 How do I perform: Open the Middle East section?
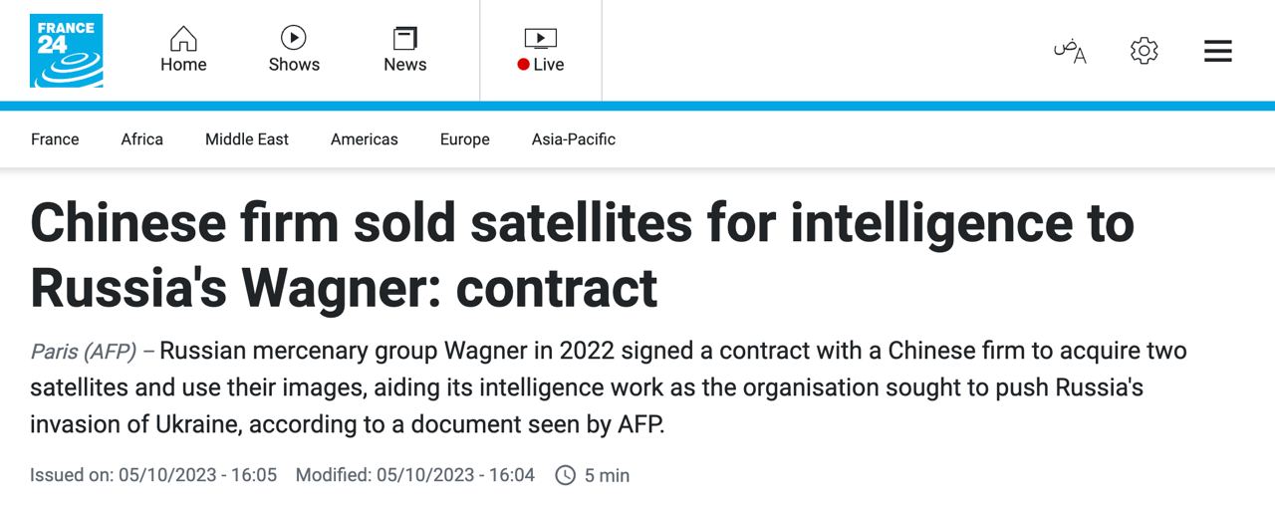[x=247, y=139]
